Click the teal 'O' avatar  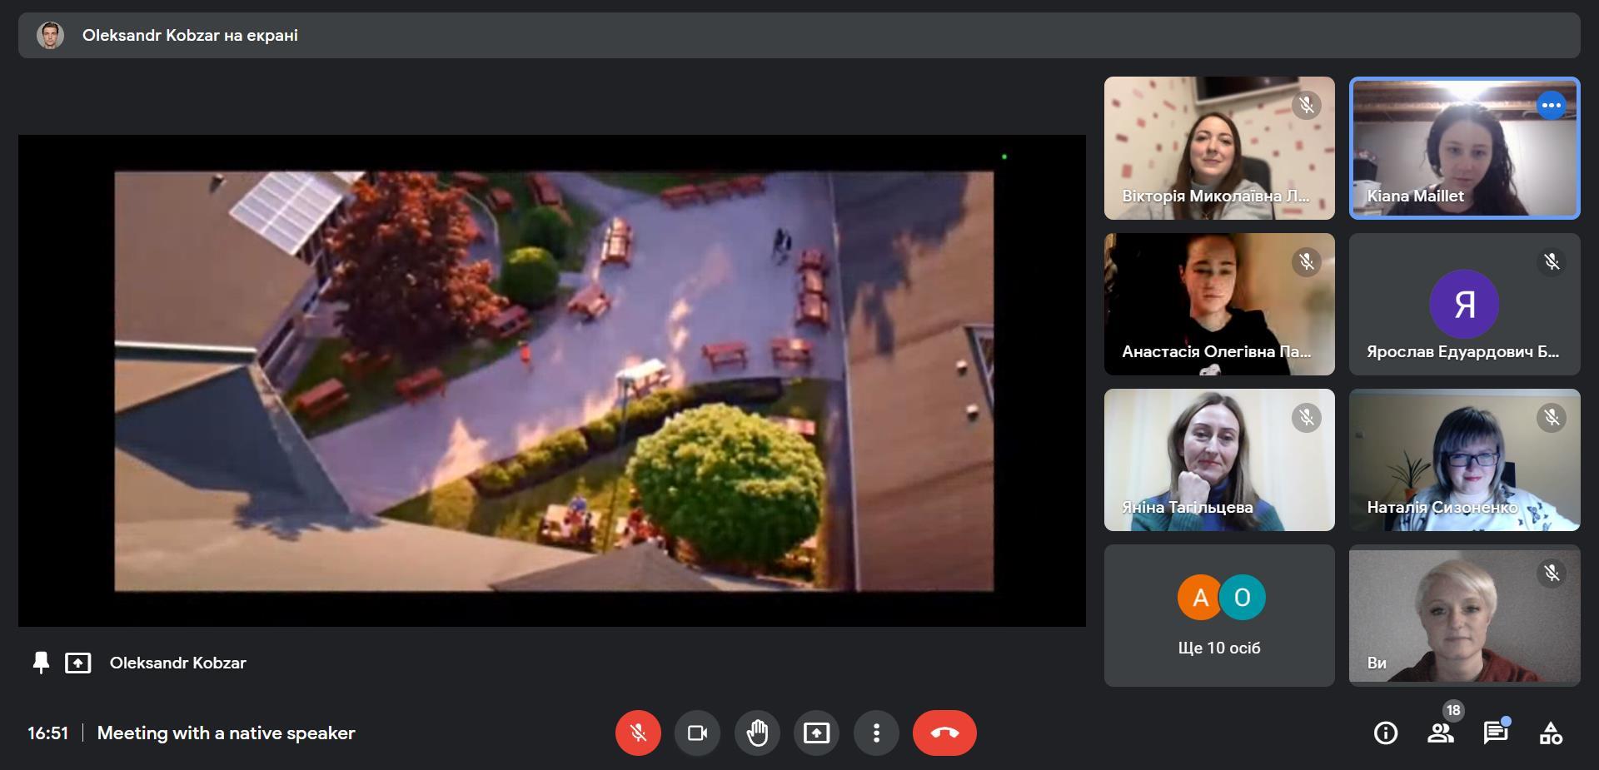(x=1243, y=598)
